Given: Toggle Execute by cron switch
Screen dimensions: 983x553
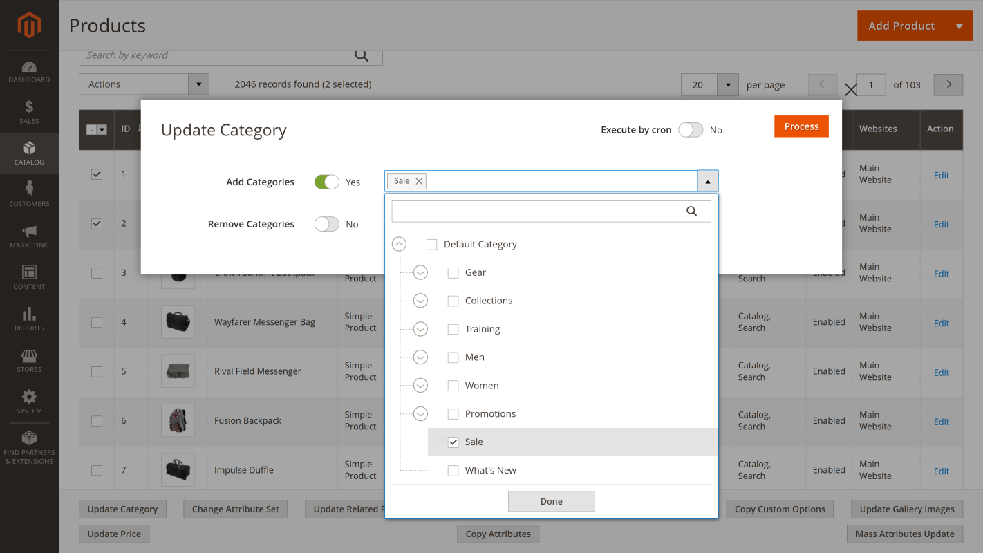Looking at the screenshot, I should pos(691,130).
